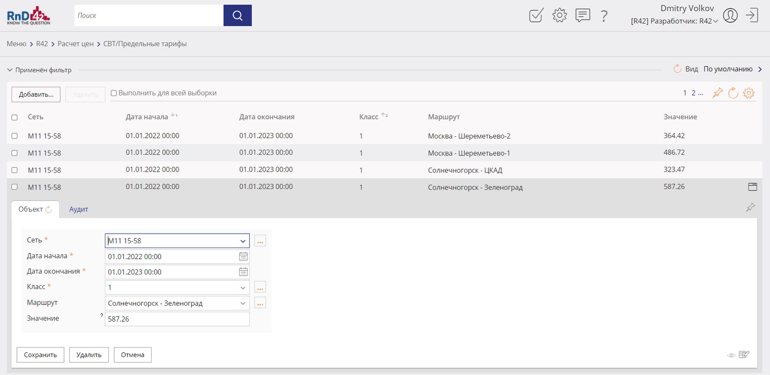This screenshot has width=770, height=375.
Task: Switch to the Аудит tab
Action: click(78, 209)
